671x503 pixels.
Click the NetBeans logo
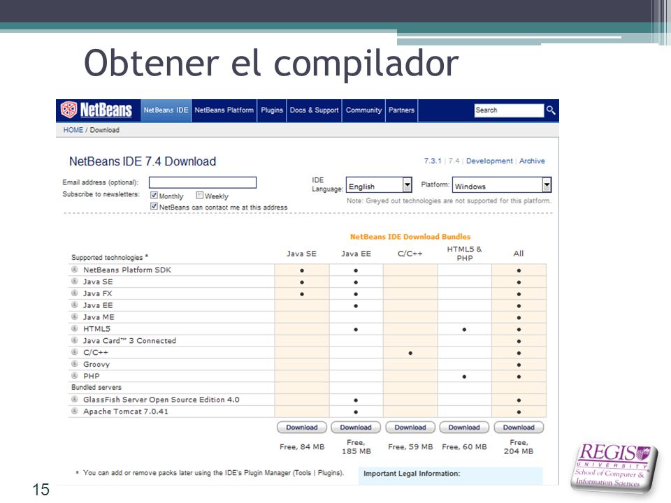coord(96,110)
